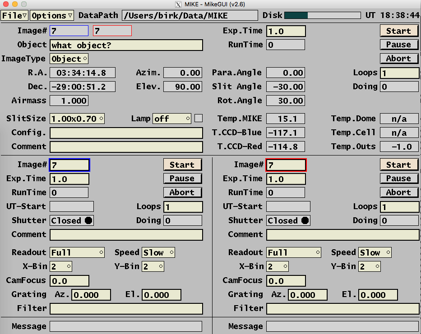Open the File menu
421x334 pixels.
tap(14, 16)
